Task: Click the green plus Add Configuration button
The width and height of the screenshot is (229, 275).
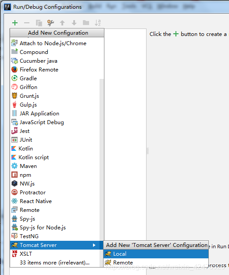Action: (15, 23)
